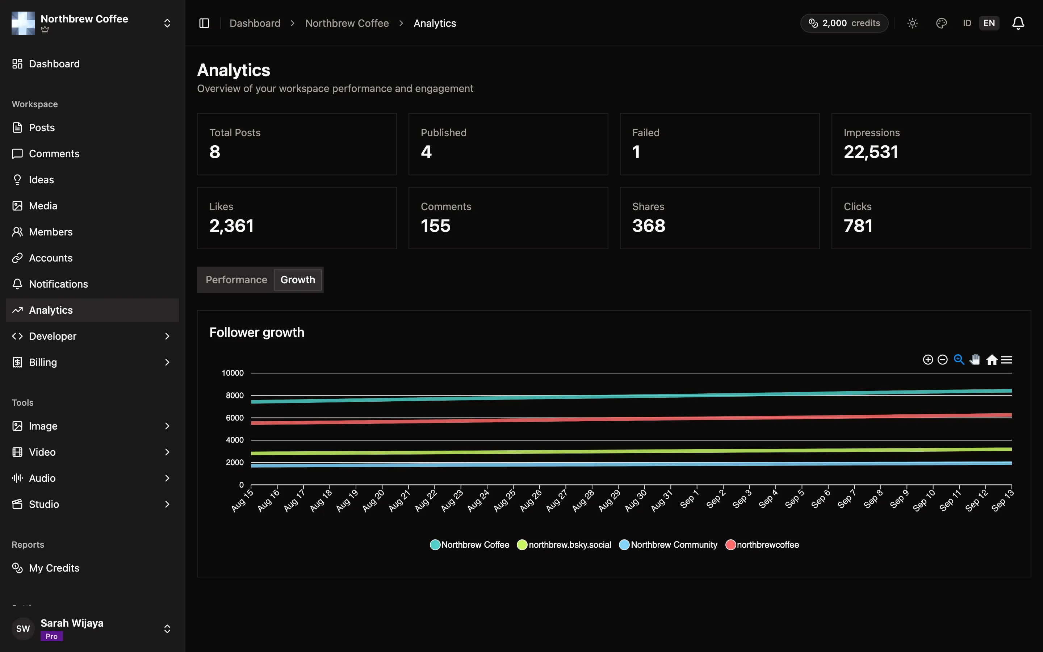
Task: Open My Credits report link
Action: tap(92, 568)
